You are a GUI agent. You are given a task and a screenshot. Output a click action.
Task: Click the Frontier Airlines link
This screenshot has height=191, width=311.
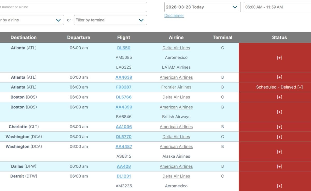[176, 87]
